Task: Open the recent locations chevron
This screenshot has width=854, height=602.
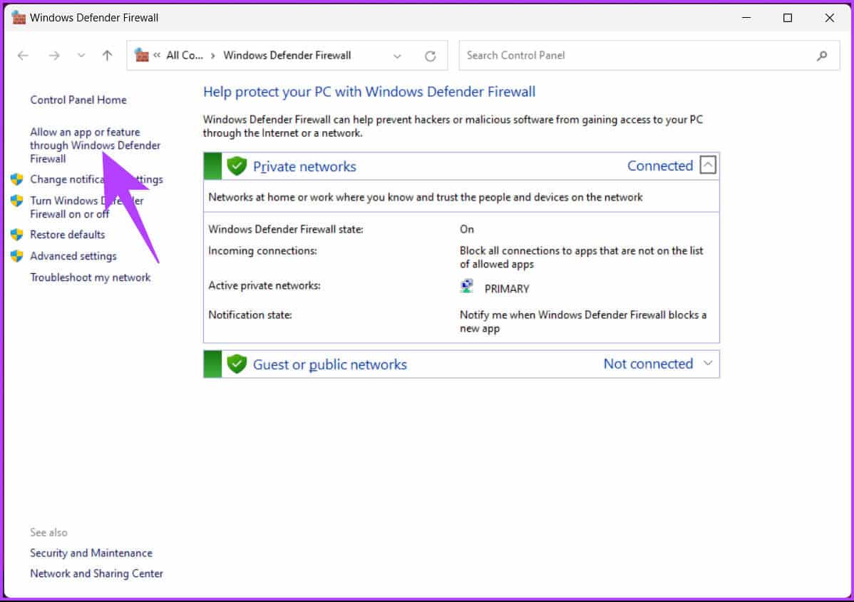Action: click(81, 56)
